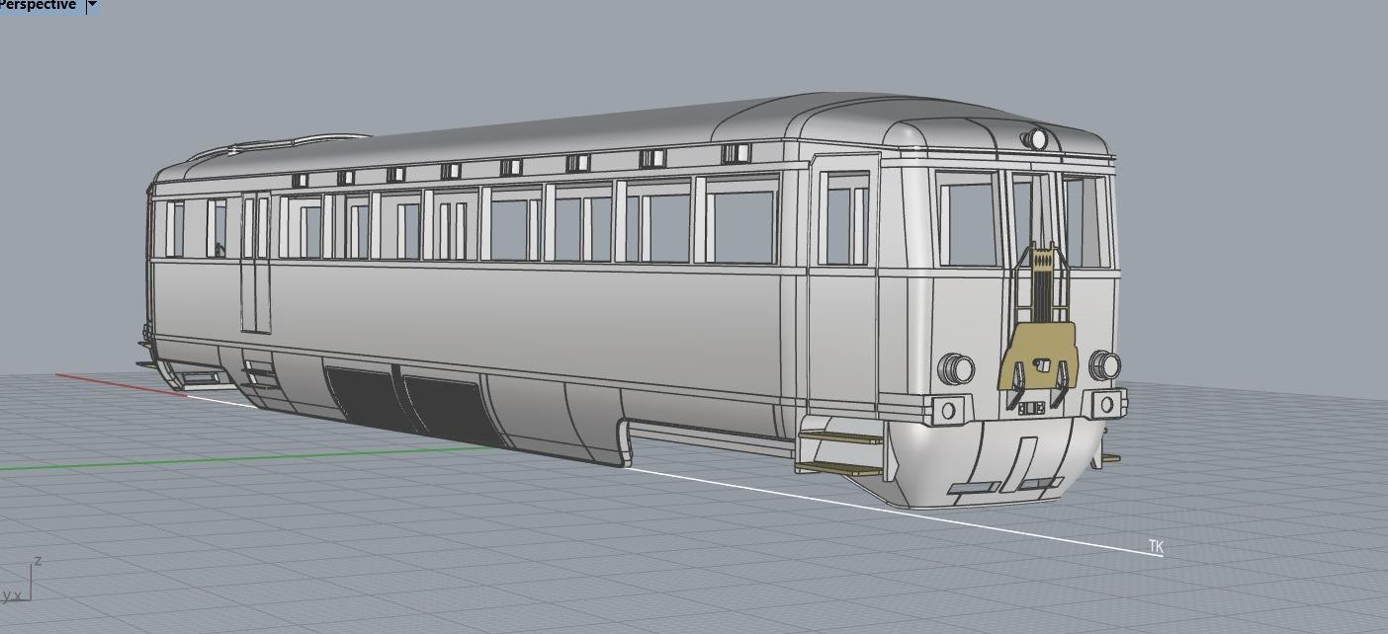
Task: Open the Perspective viewport dropdown arrow
Action: (92, 5)
